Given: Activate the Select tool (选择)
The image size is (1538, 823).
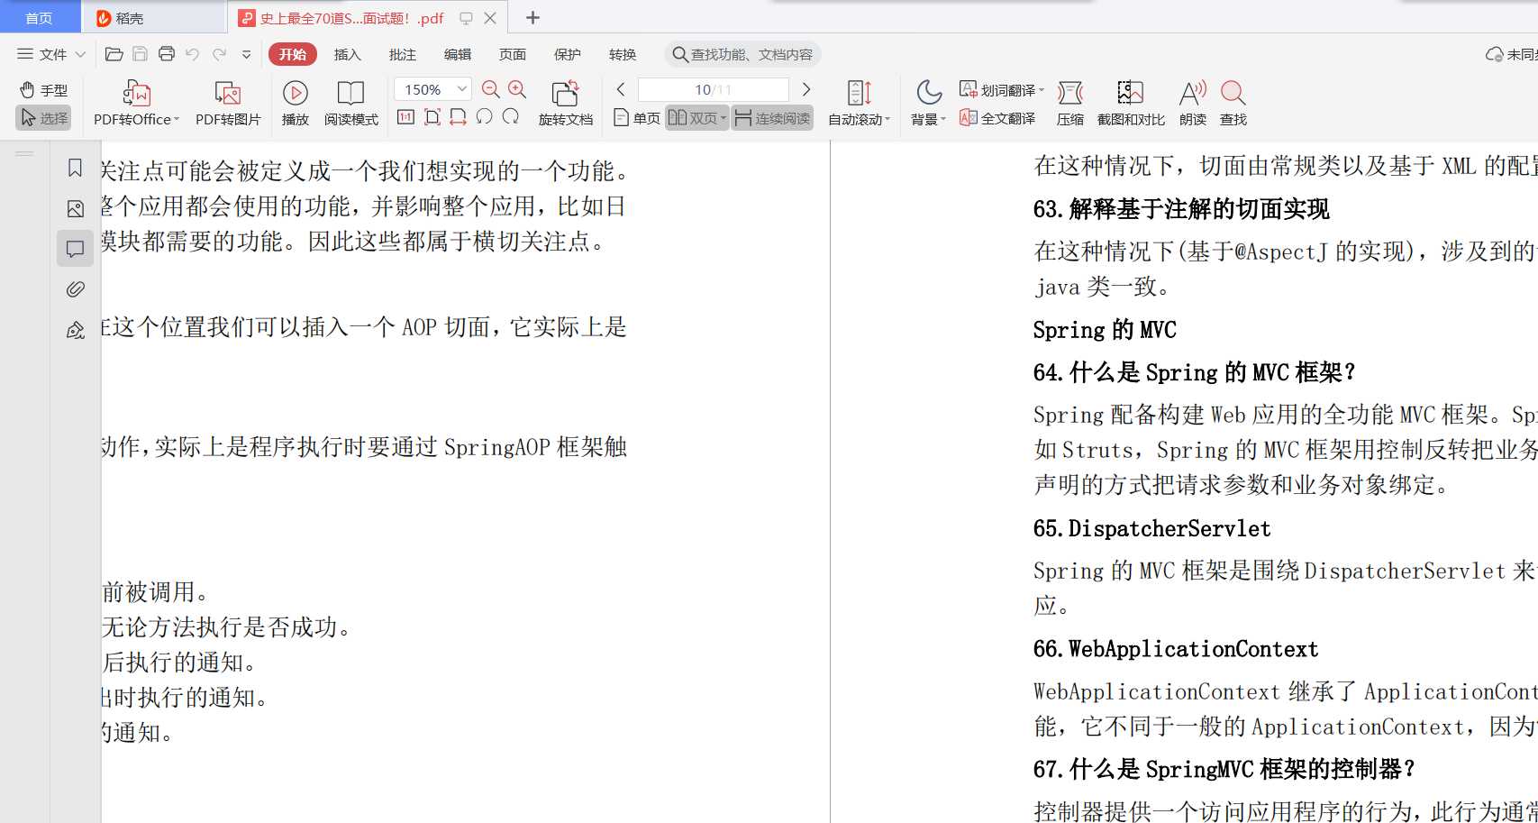Looking at the screenshot, I should click(x=43, y=118).
